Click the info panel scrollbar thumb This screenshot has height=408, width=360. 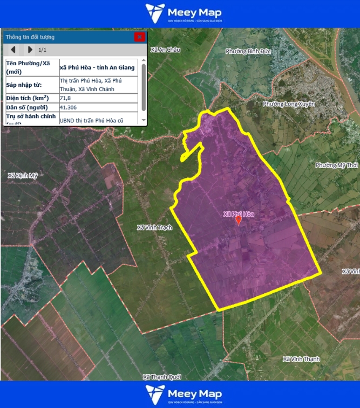(x=144, y=87)
